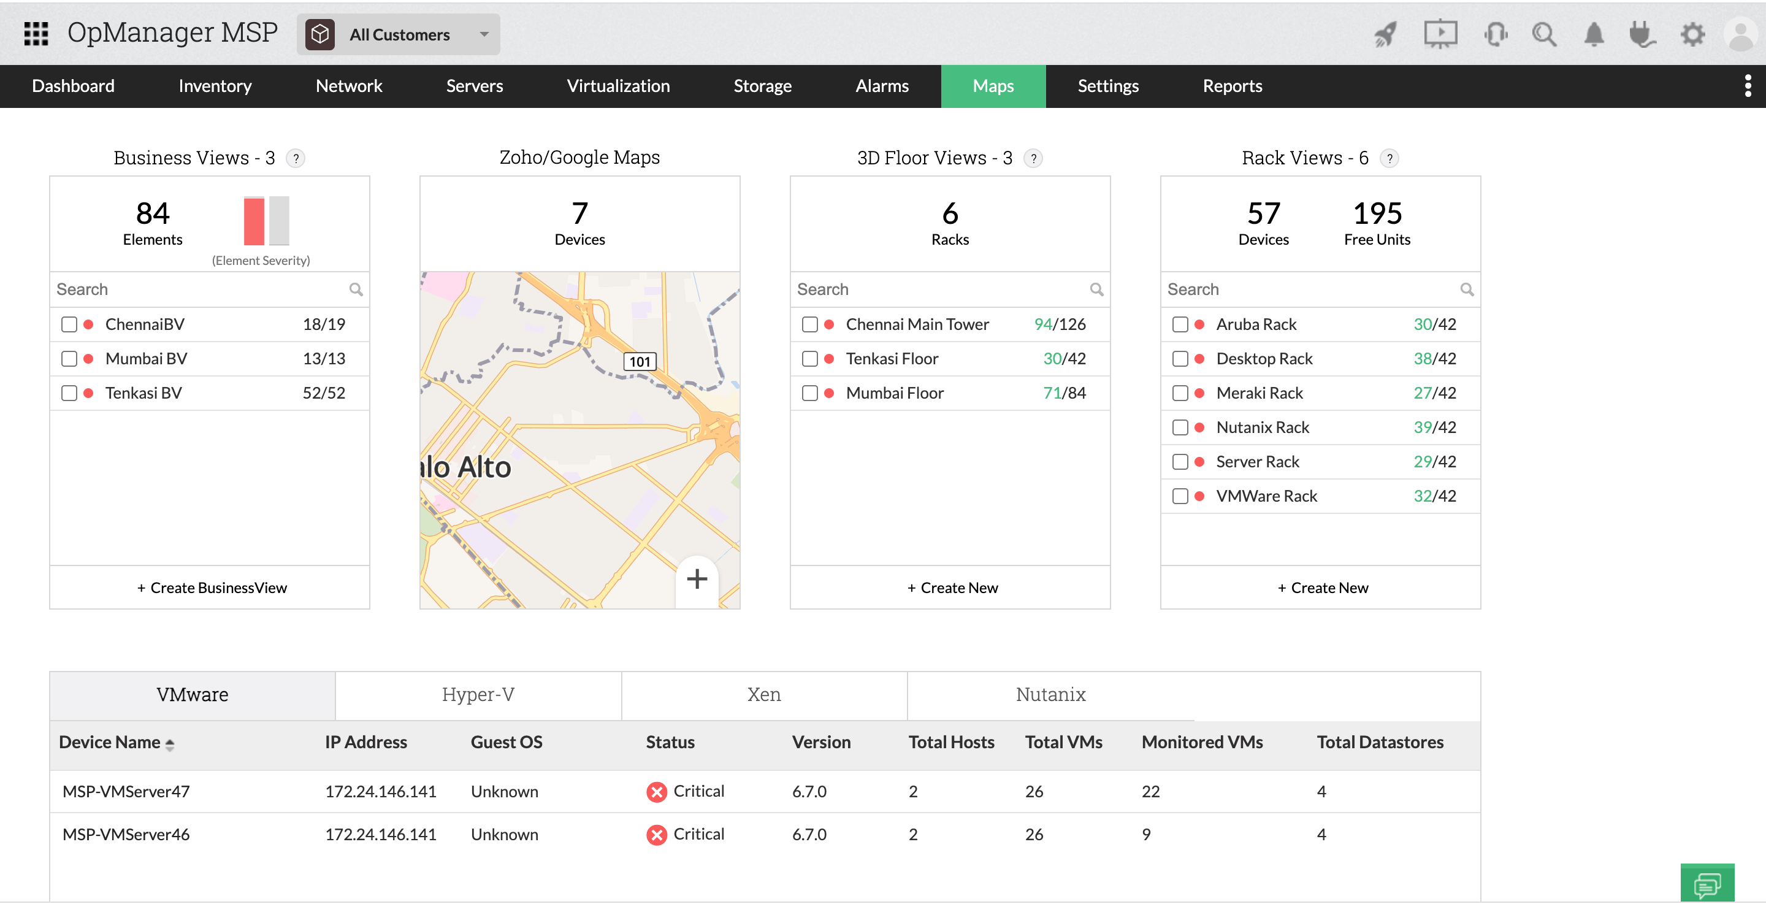Open the global search magnifier icon

pos(1544,34)
